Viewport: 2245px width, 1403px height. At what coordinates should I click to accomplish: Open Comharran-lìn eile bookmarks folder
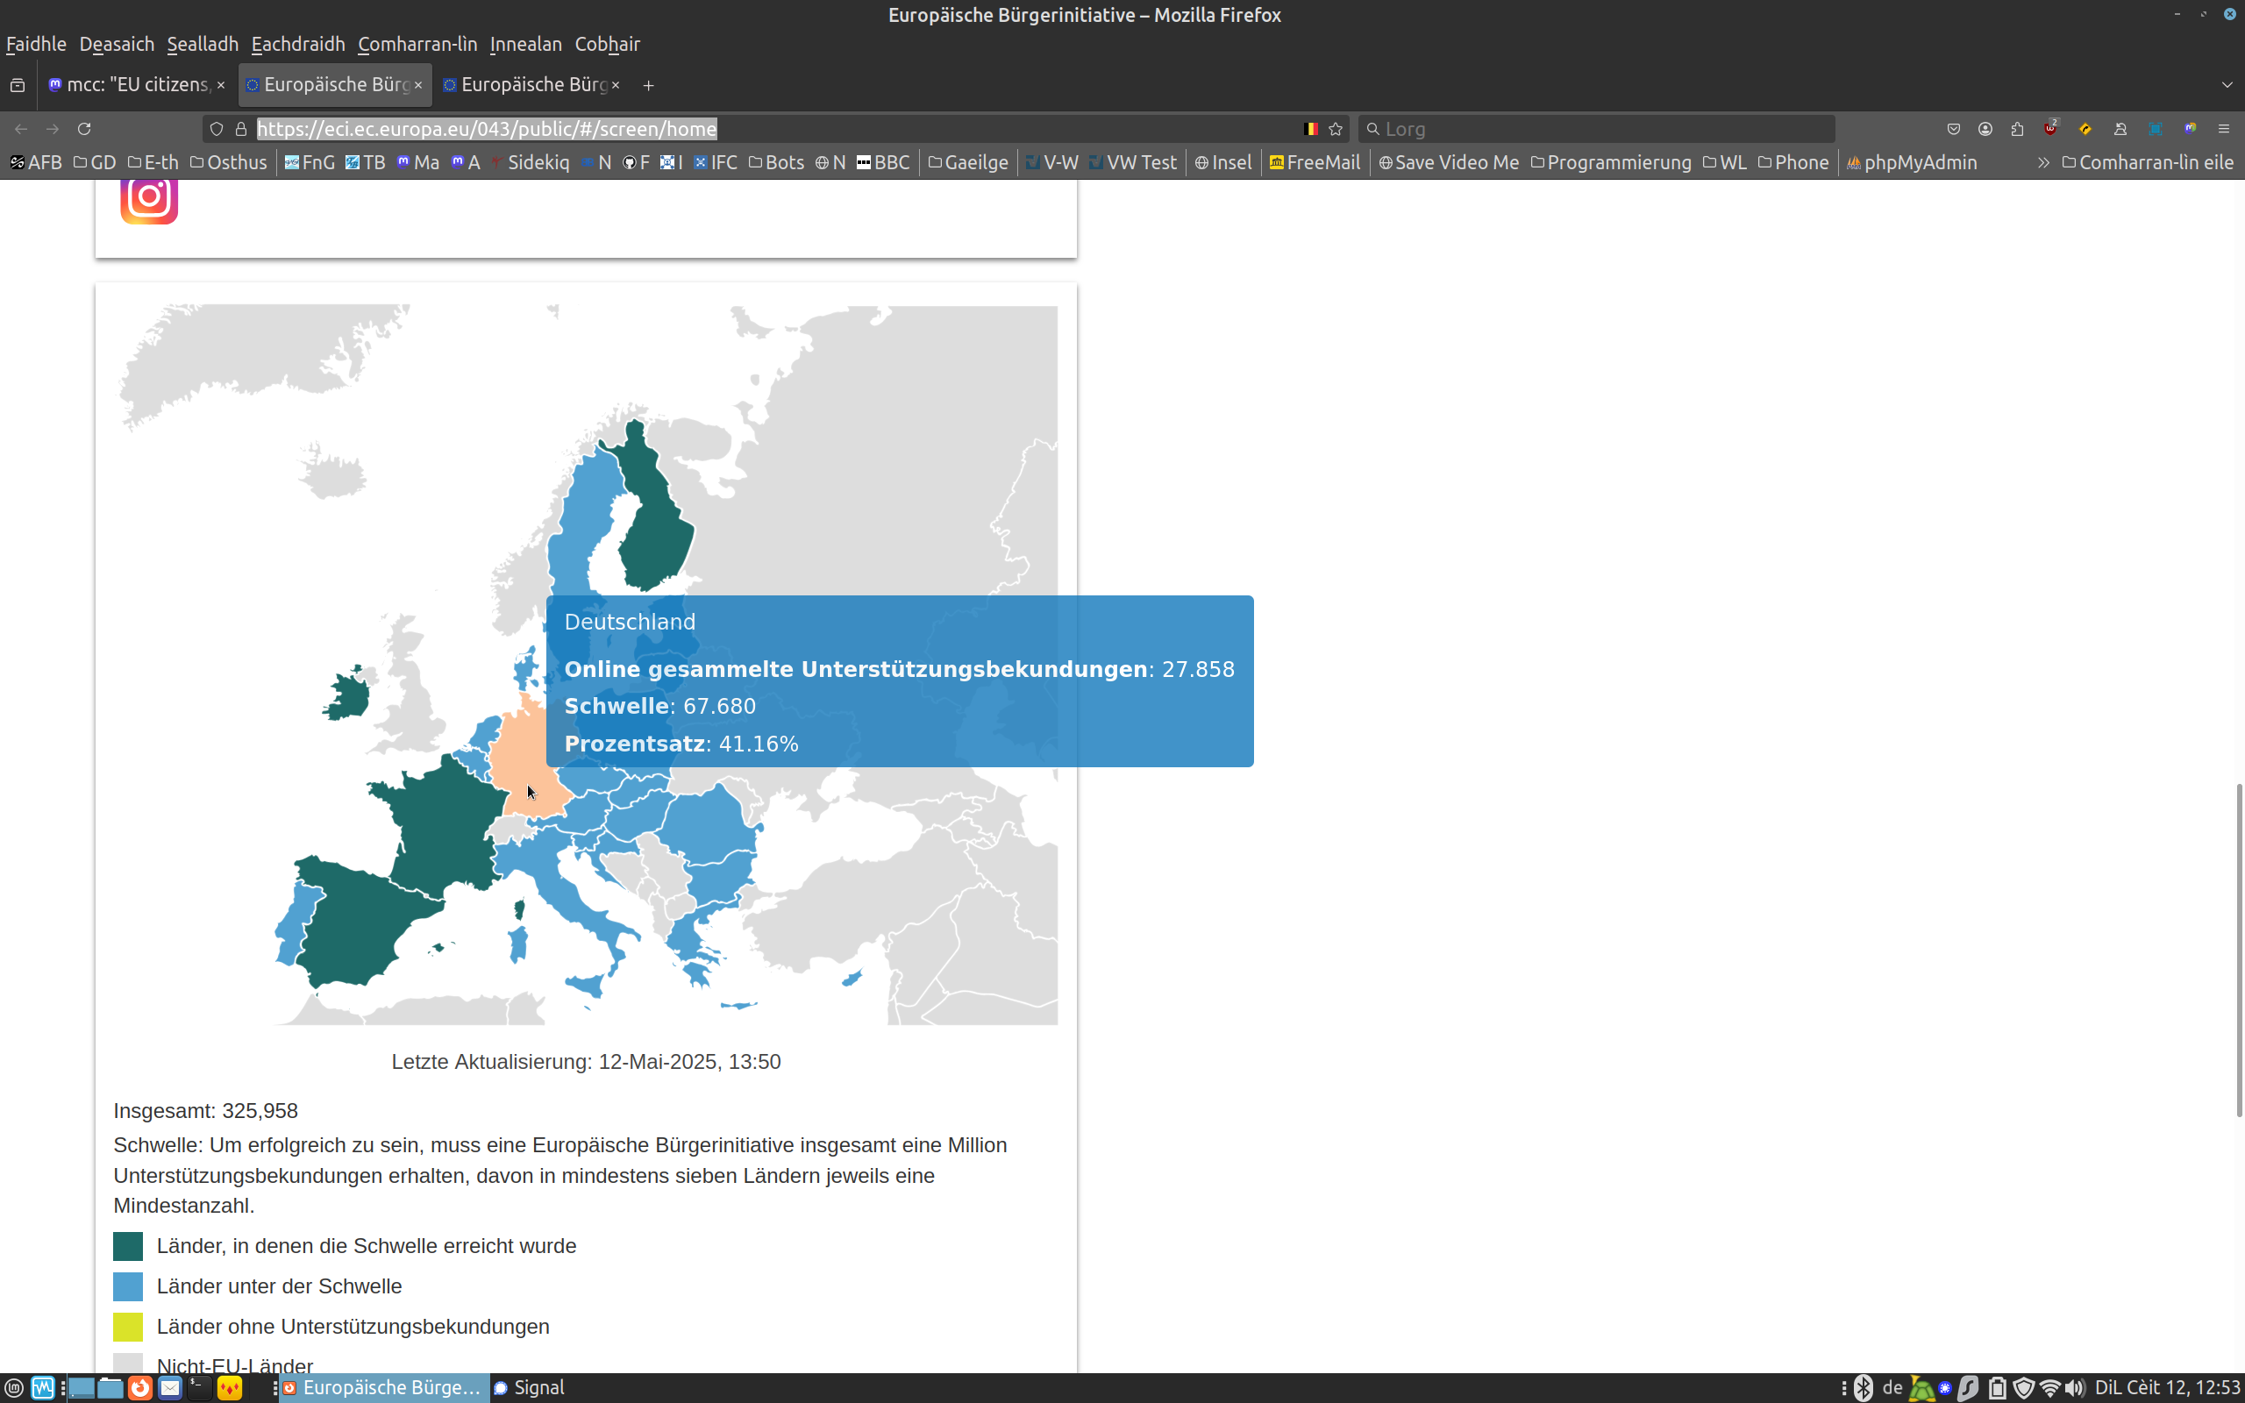tap(2147, 162)
